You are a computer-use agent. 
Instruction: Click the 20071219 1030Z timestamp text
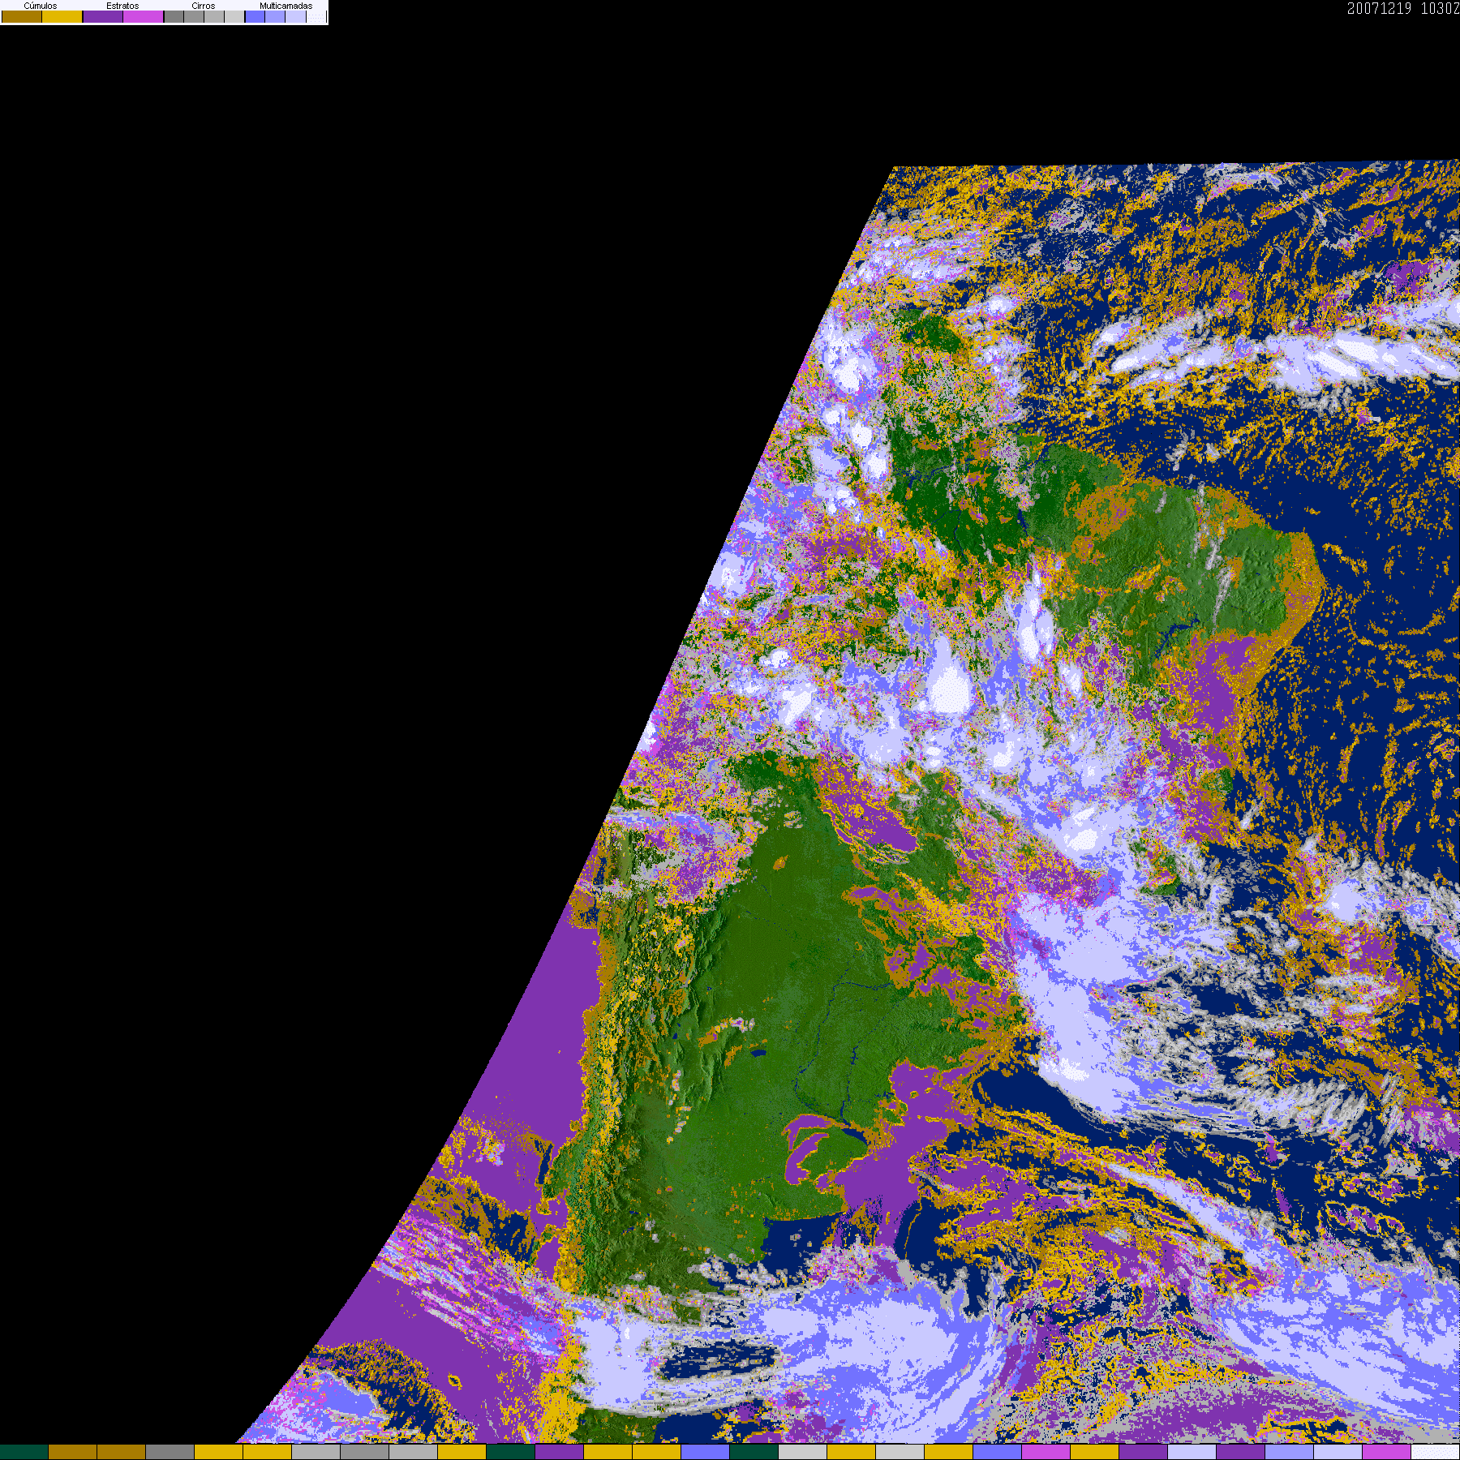[x=1403, y=8]
